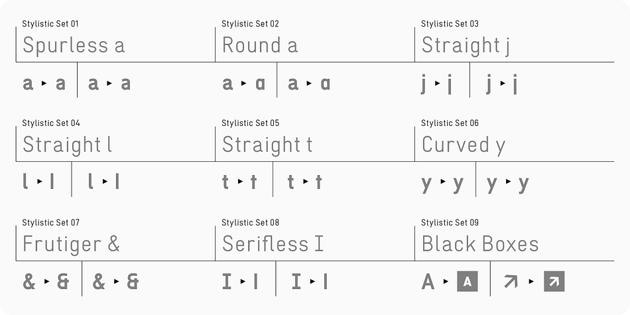Select the Straight l heading
The image size is (630, 315).
tap(67, 145)
